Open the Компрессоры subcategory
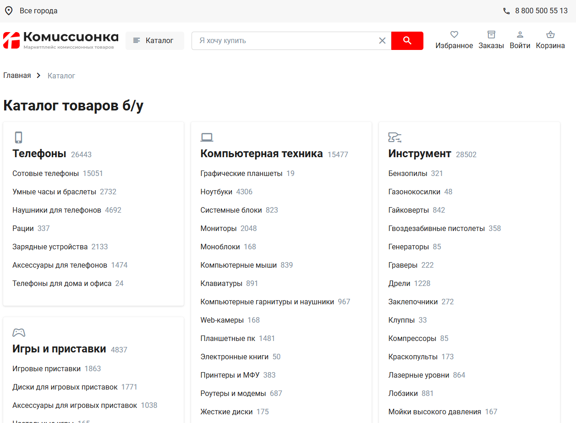This screenshot has width=576, height=423. pos(412,338)
